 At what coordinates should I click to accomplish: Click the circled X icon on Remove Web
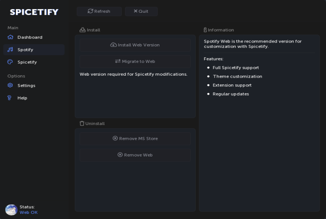(x=120, y=154)
